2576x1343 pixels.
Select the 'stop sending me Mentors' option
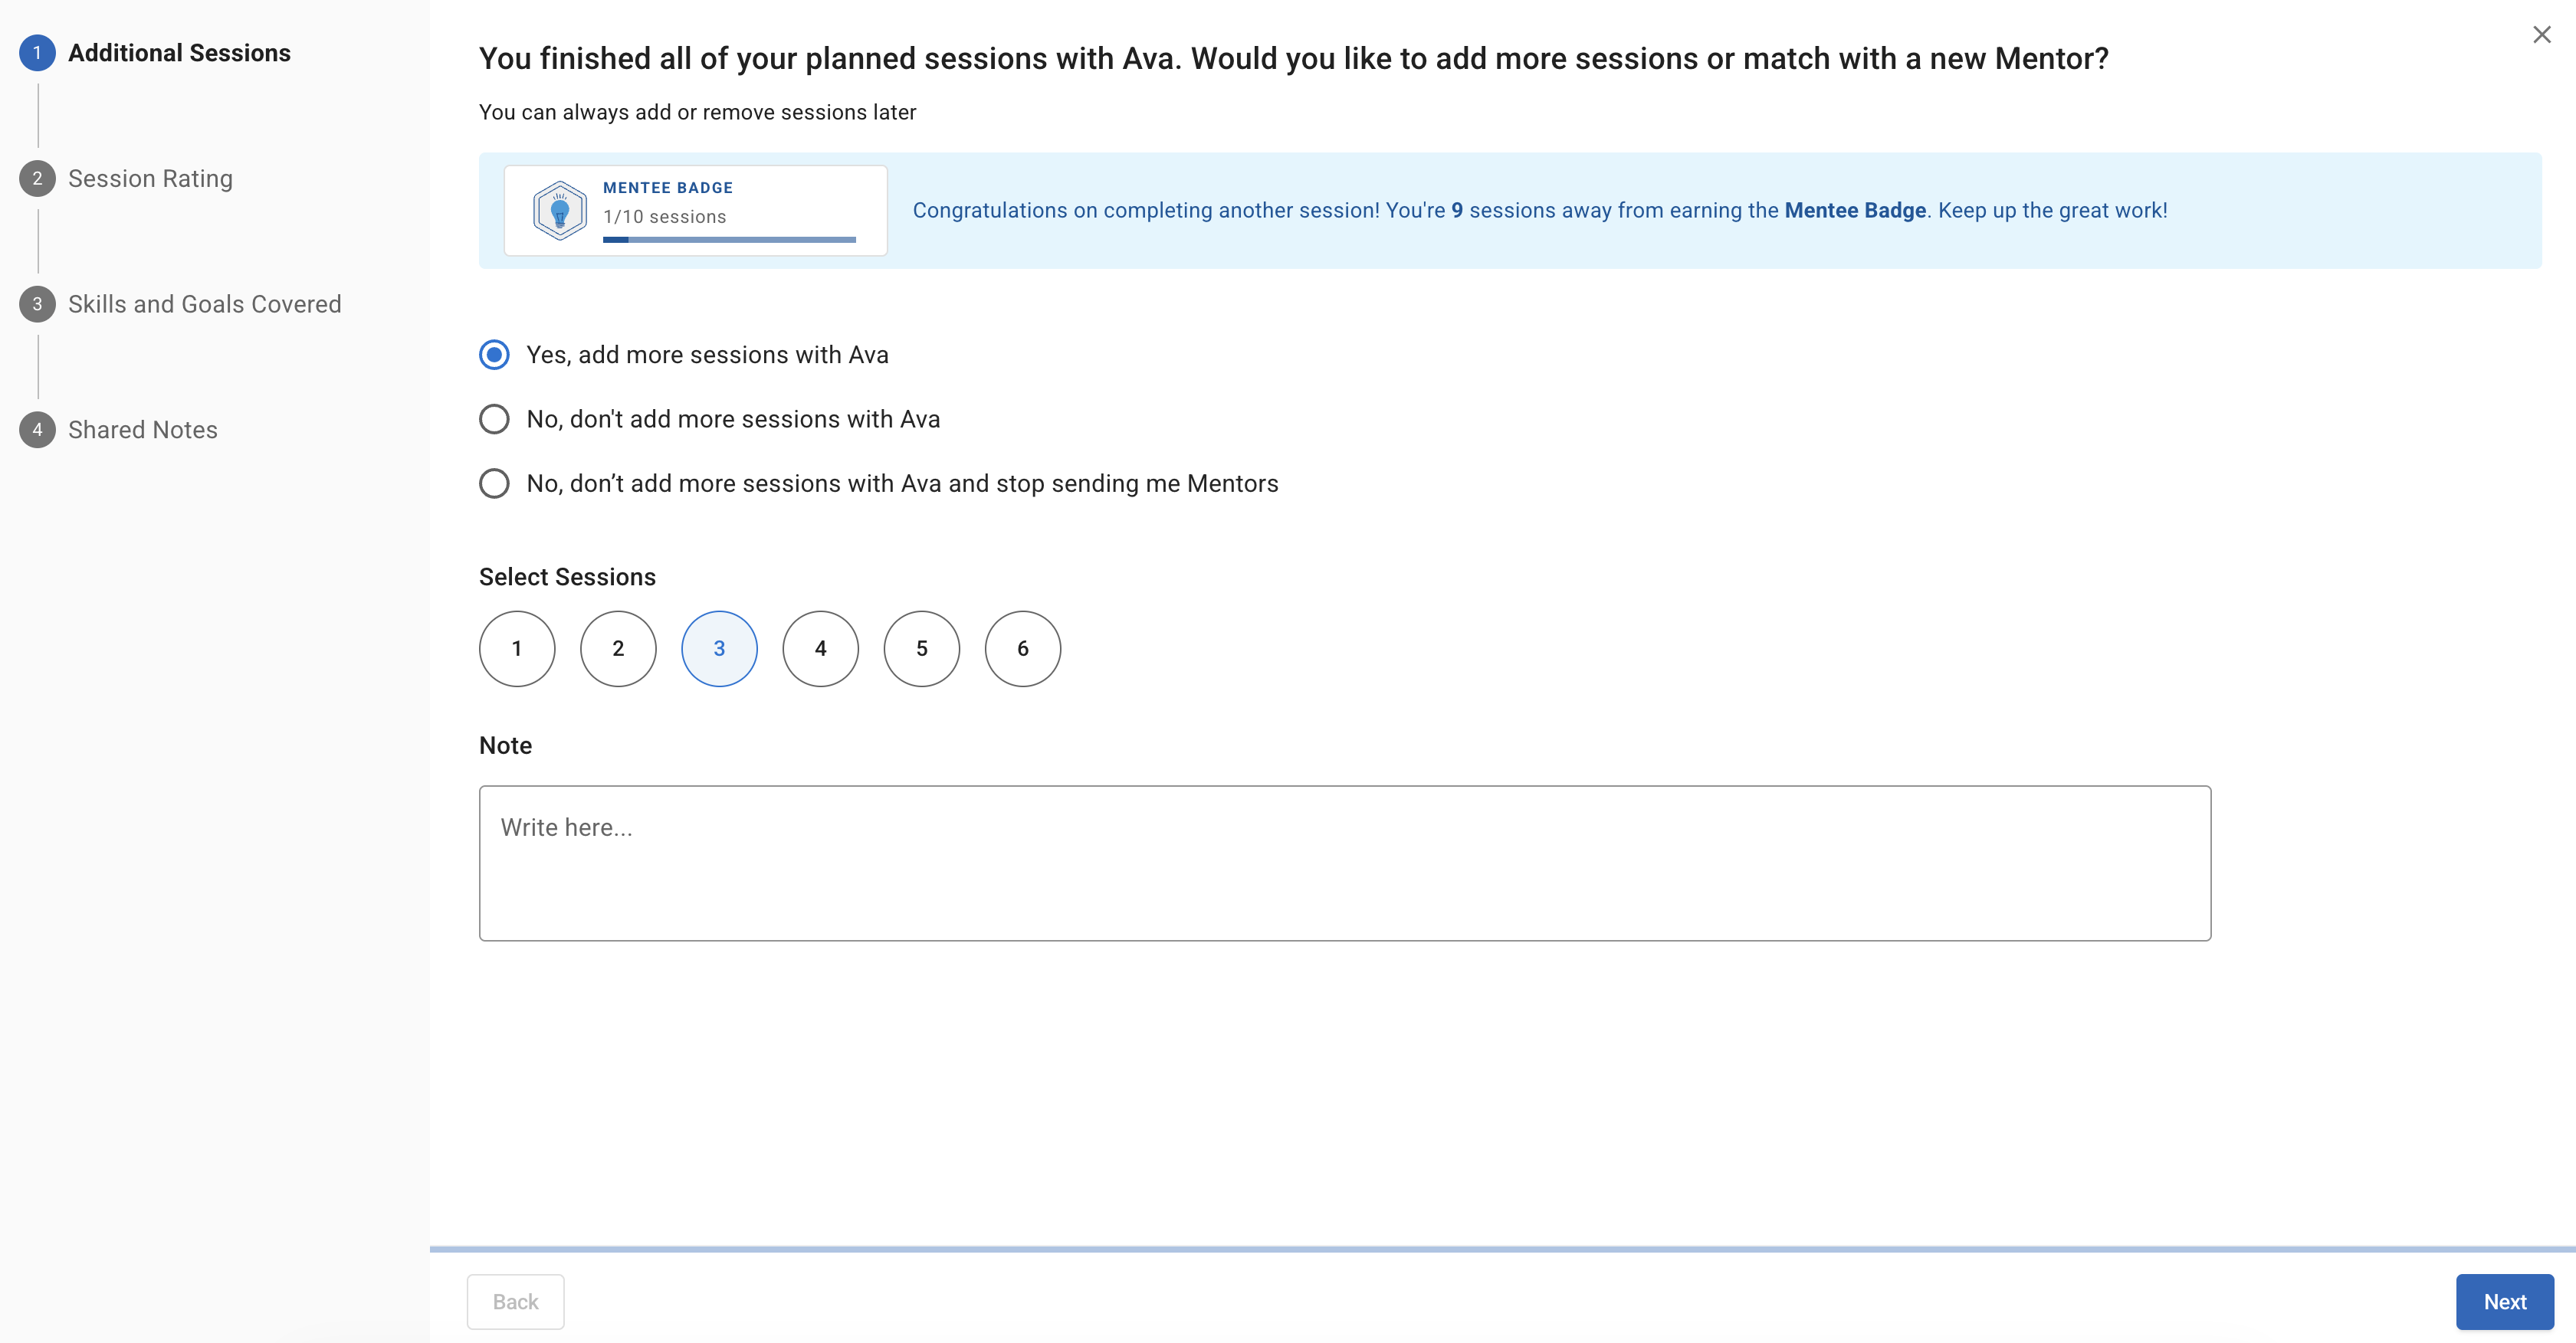[x=494, y=483]
